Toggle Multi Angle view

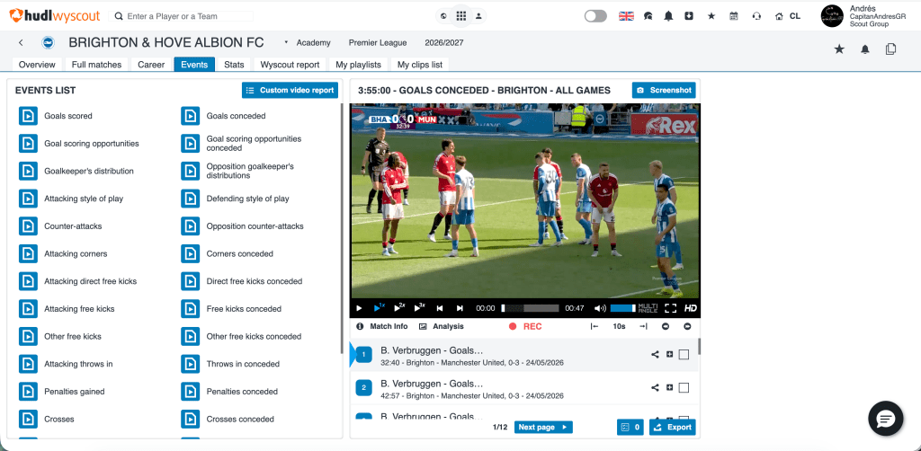(648, 308)
